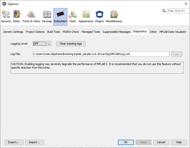This screenshot has height=148, width=190.
Task: Switch to MPLAB Data Visualizer tab
Action: 173,32
